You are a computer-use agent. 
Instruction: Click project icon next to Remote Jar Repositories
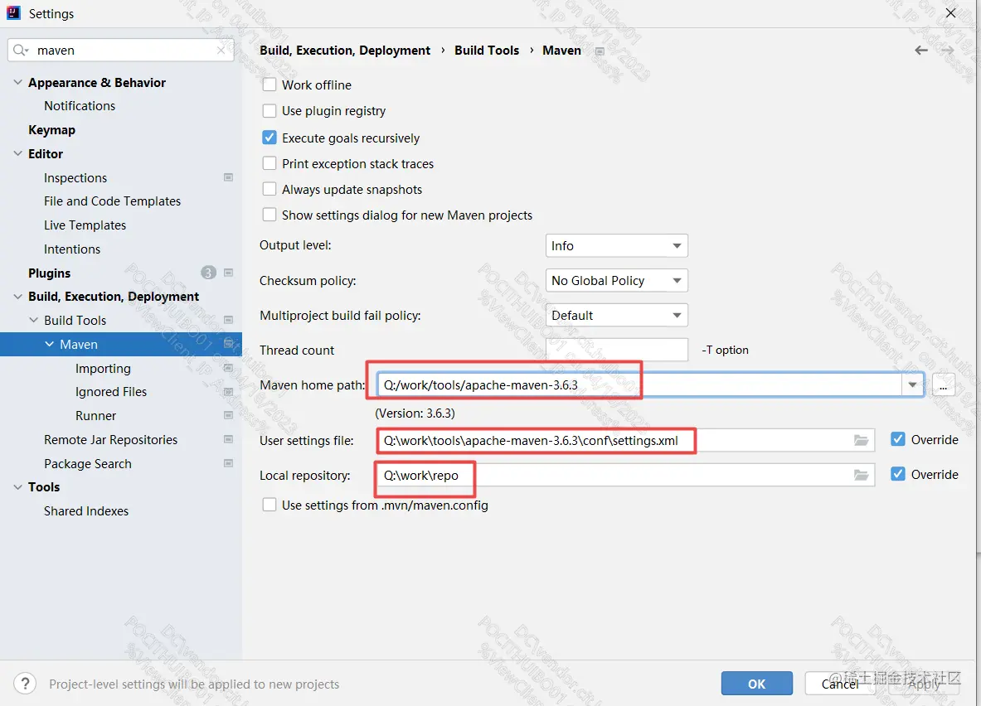tap(228, 439)
